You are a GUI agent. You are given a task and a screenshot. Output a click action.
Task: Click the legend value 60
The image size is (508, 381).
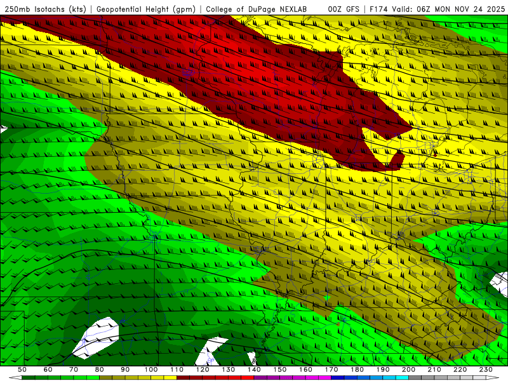48,370
